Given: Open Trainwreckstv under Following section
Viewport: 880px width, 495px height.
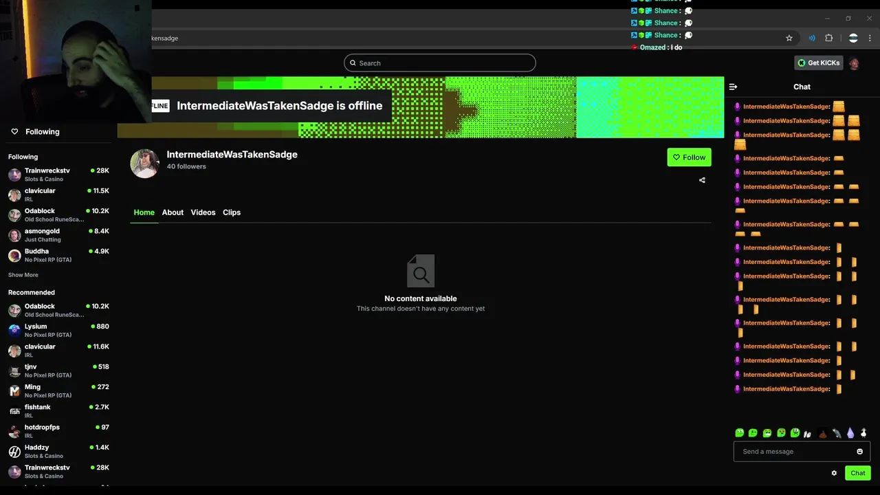Looking at the screenshot, I should [x=58, y=175].
